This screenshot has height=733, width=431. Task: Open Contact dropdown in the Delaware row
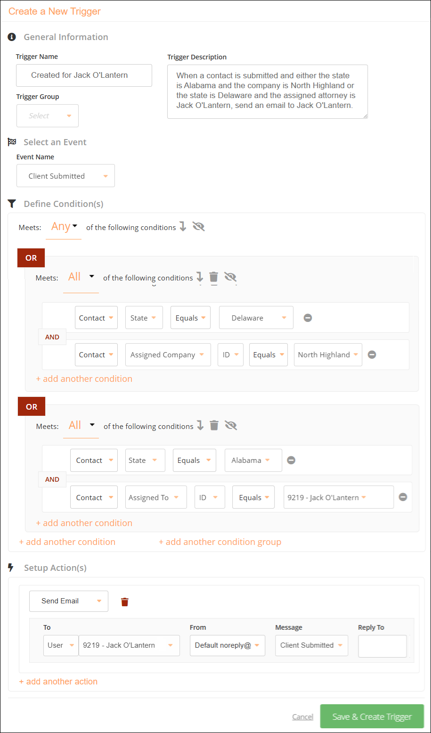[96, 318]
